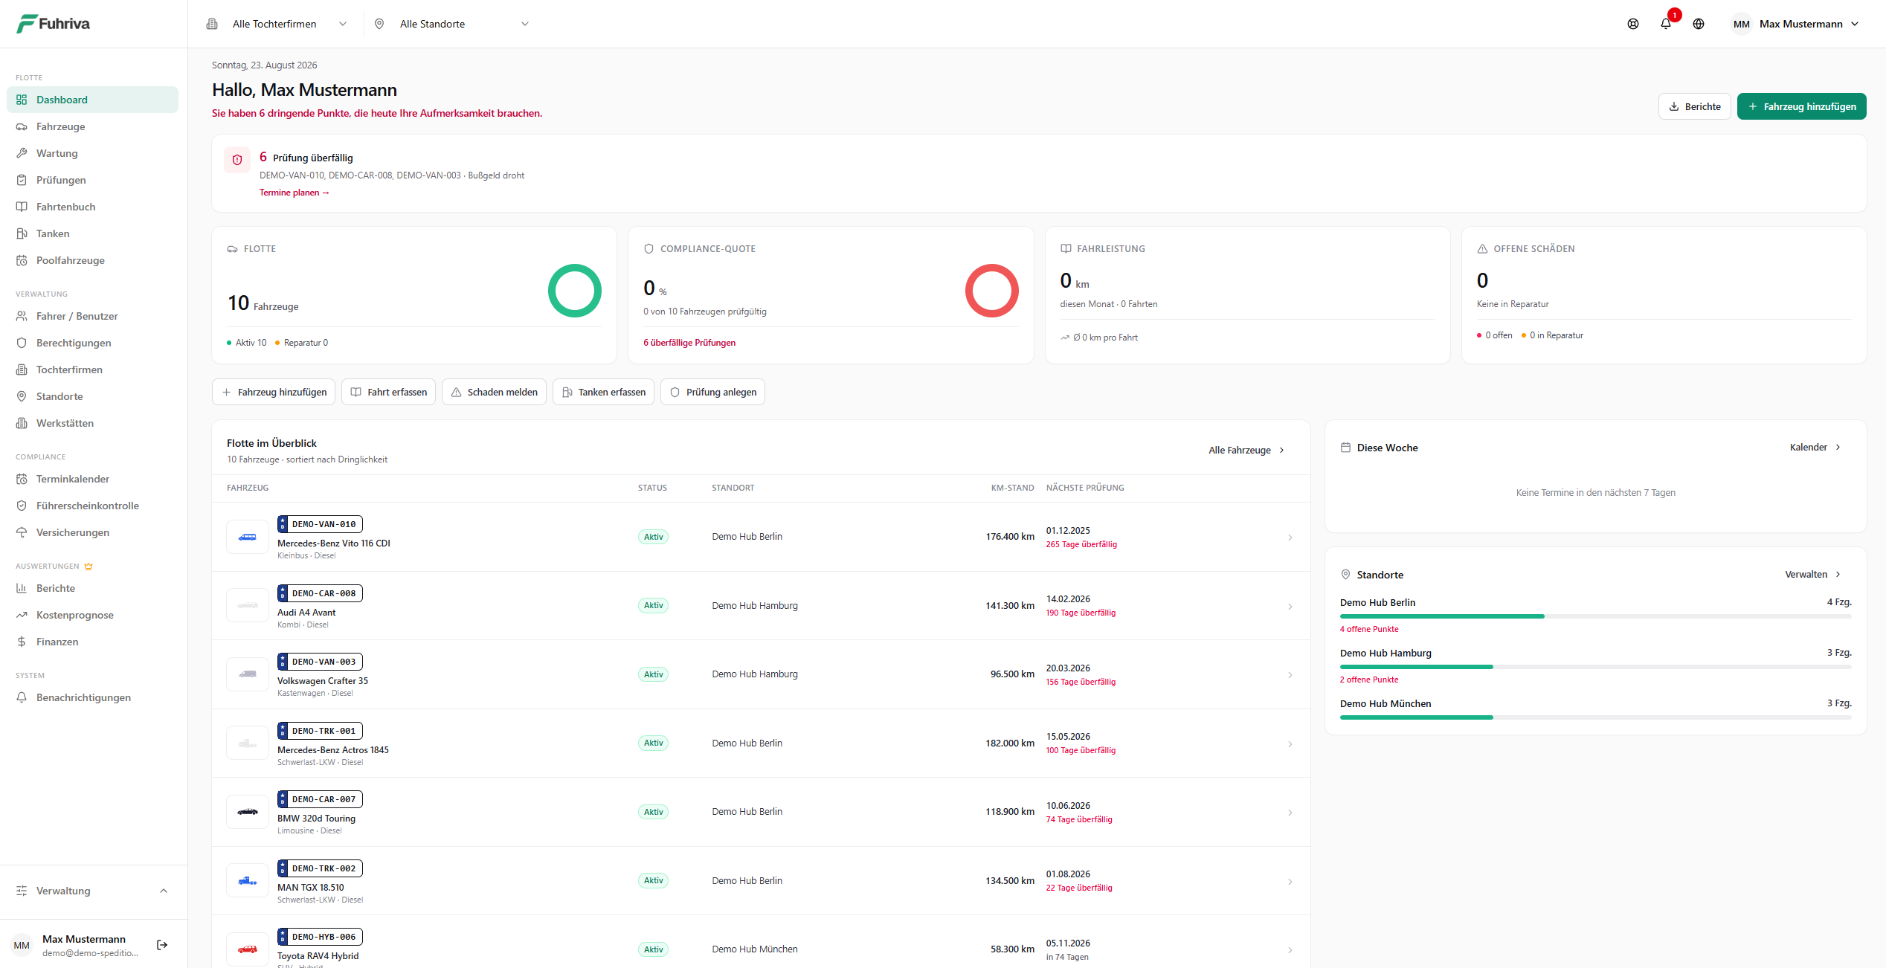1886x968 pixels.
Task: Open Versicherungen in the sidebar
Action: click(x=93, y=532)
